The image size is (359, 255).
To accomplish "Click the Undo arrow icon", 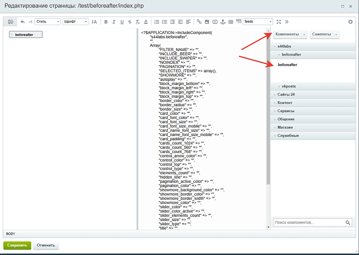I will (23, 22).
